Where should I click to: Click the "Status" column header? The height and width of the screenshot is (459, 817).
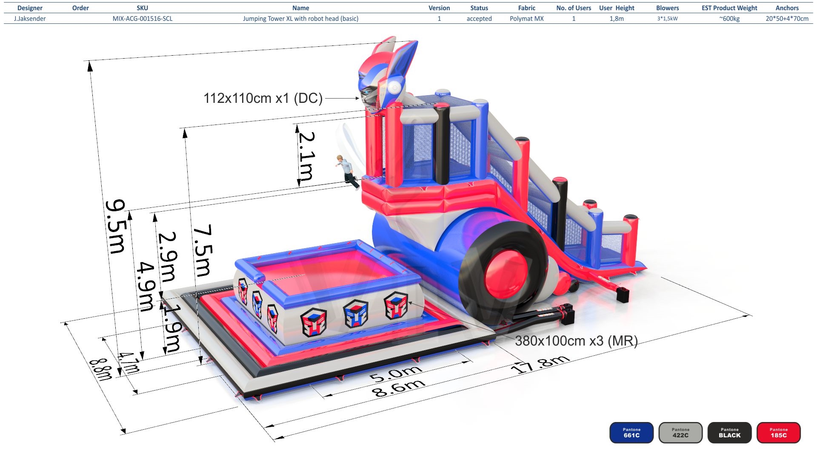479,8
